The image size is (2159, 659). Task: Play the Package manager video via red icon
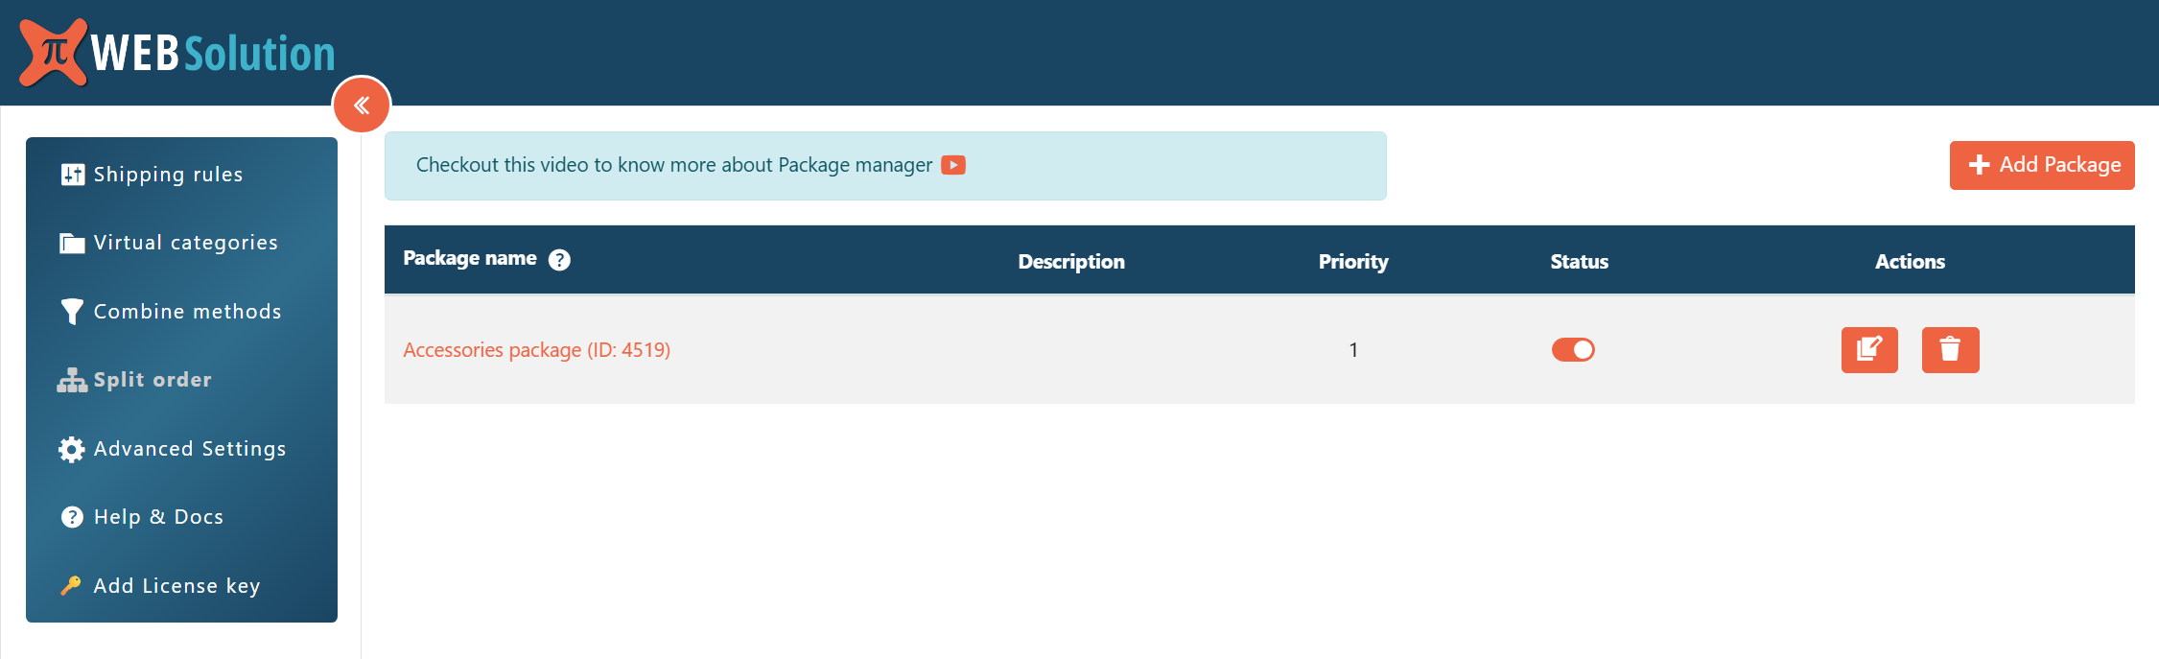tap(952, 165)
